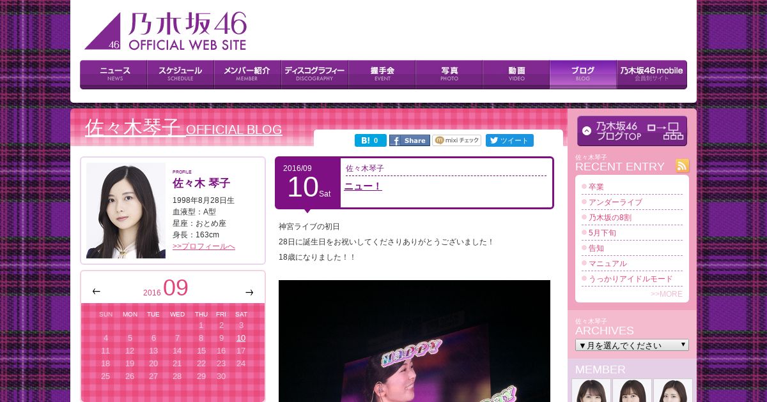Screen dimensions: 767x402
Task: Open the 写真 PHOTO menu
Action: pyautogui.click(x=449, y=75)
